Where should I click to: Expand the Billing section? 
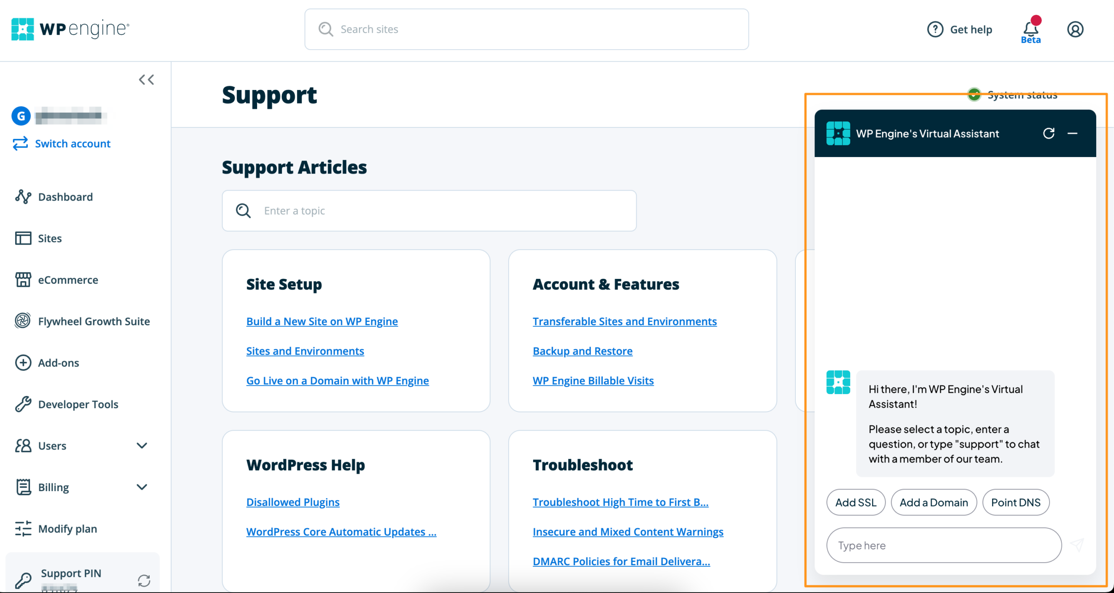(142, 487)
